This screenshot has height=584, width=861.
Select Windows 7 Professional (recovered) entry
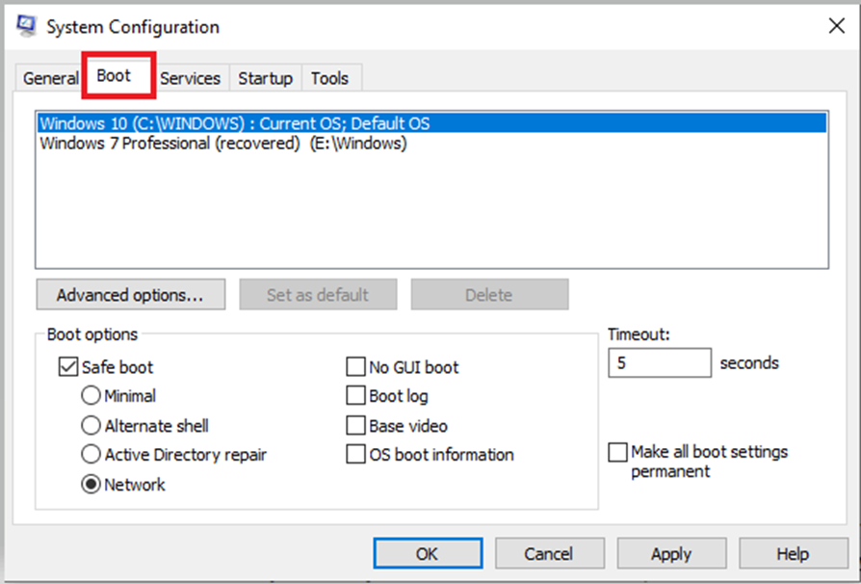[222, 144]
